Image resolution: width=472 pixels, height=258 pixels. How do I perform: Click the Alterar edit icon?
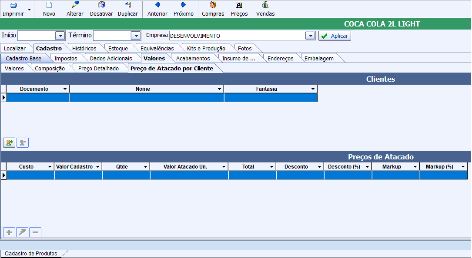click(75, 5)
